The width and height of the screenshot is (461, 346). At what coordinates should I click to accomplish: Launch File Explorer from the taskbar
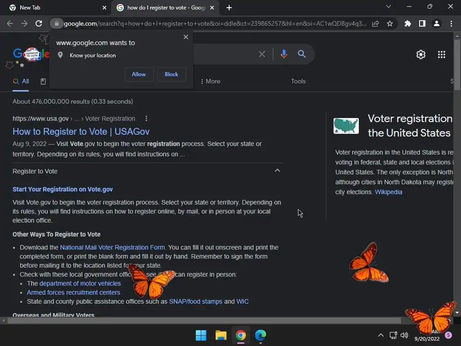(x=221, y=335)
